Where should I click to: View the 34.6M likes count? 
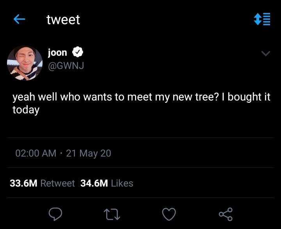pos(94,183)
